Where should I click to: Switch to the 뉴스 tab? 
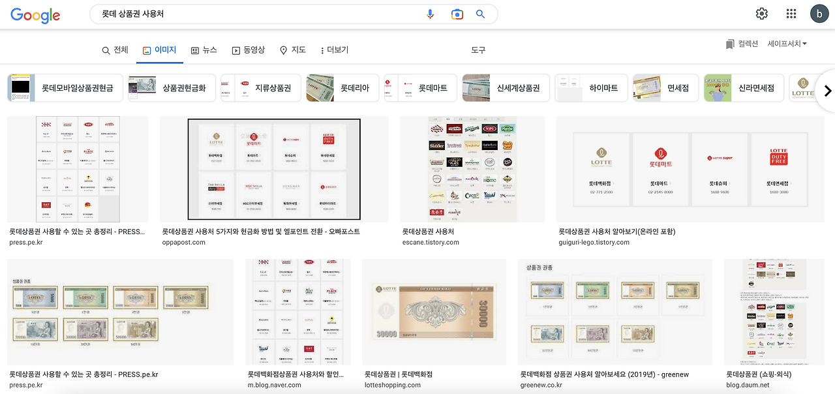[x=204, y=50]
